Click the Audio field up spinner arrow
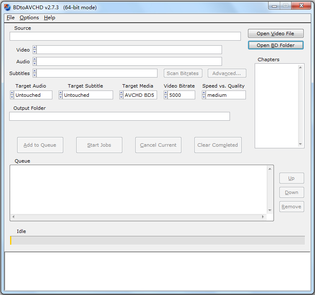Screen dimensions: 315x295 click(34, 59)
